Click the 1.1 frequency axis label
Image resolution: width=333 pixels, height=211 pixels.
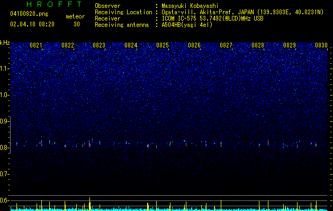(x=5, y=69)
